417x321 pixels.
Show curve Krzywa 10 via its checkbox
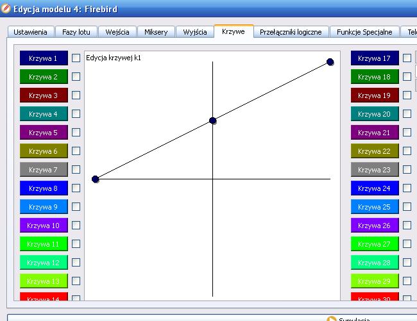tap(76, 226)
